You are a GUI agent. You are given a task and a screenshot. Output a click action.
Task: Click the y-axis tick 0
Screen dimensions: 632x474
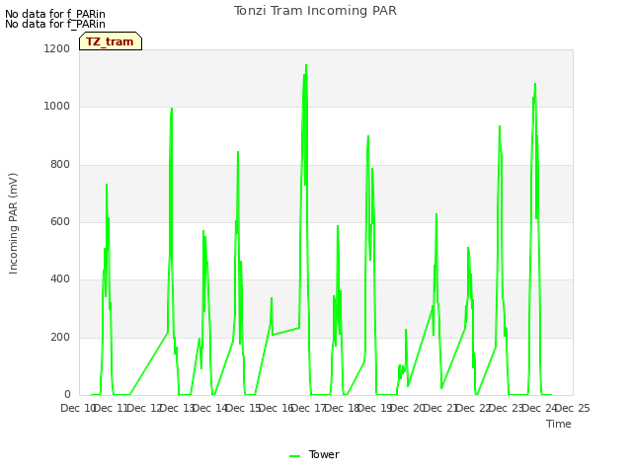(67, 395)
